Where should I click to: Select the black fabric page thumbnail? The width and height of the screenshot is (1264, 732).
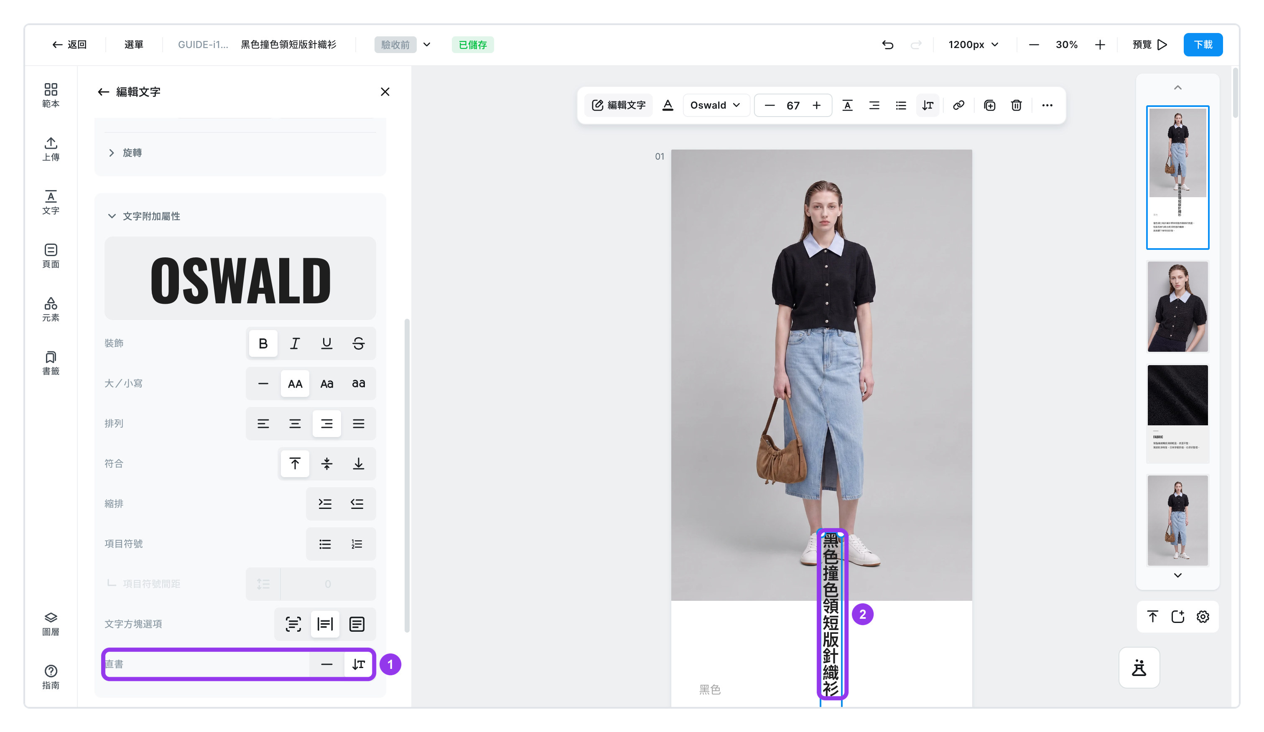point(1178,413)
